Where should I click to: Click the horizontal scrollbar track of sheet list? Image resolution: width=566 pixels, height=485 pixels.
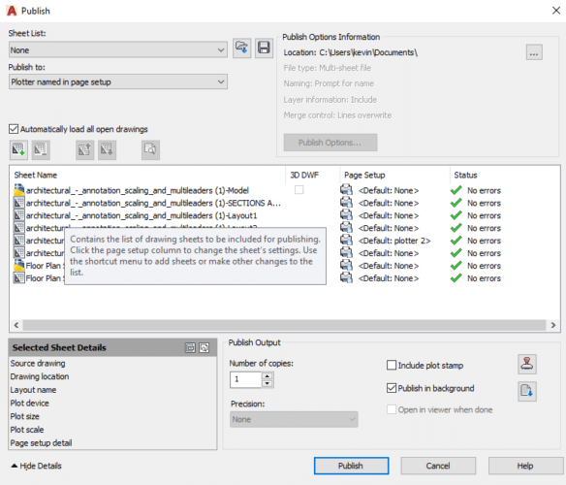[x=284, y=325]
